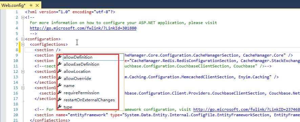
Task: Click the wrench icon beside name
Action: click(x=60, y=85)
